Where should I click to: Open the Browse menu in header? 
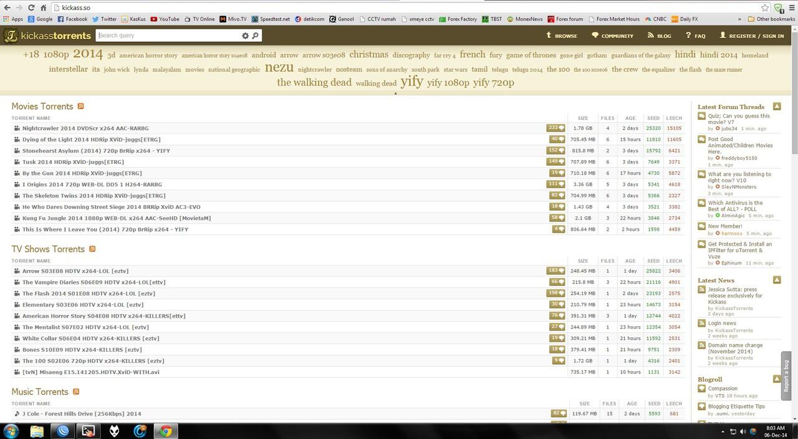(561, 36)
